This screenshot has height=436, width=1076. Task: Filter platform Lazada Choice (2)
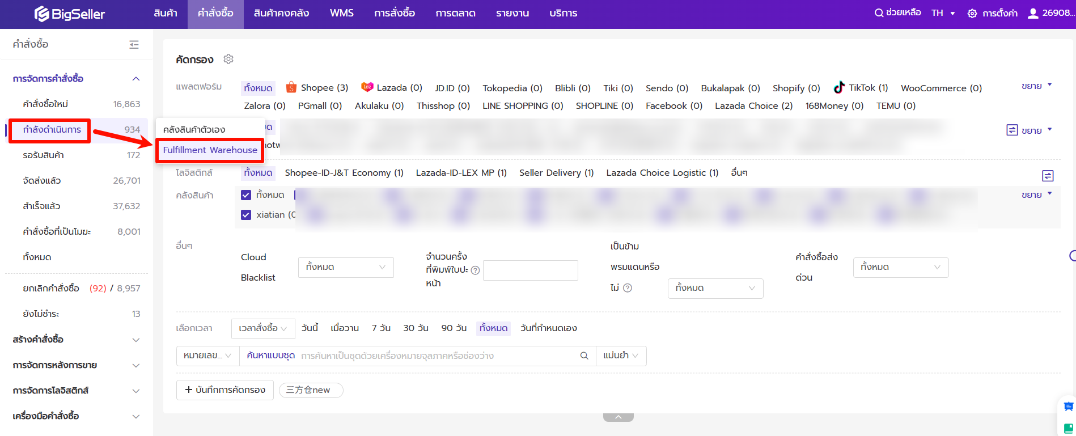click(x=753, y=106)
